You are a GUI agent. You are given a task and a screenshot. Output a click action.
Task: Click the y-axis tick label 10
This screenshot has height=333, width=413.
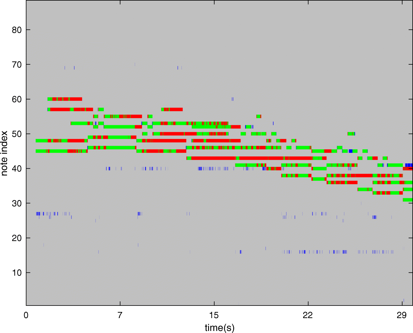pos(17,273)
